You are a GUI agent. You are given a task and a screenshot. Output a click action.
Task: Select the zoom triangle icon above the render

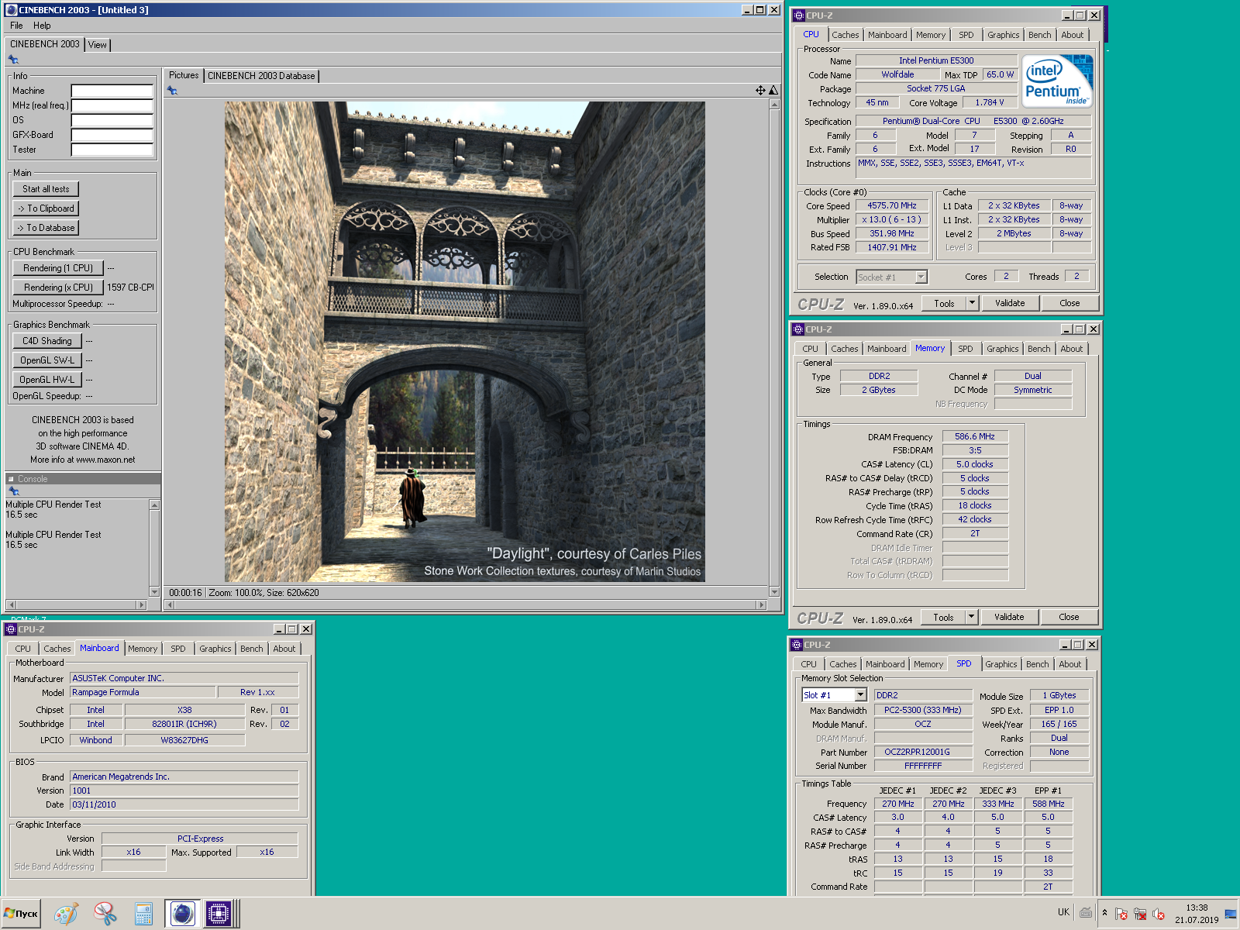pos(773,91)
